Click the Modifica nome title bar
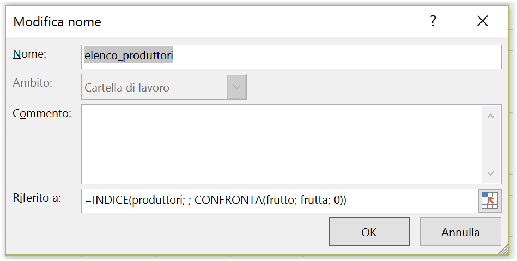This screenshot has width=517, height=261. pos(214,21)
